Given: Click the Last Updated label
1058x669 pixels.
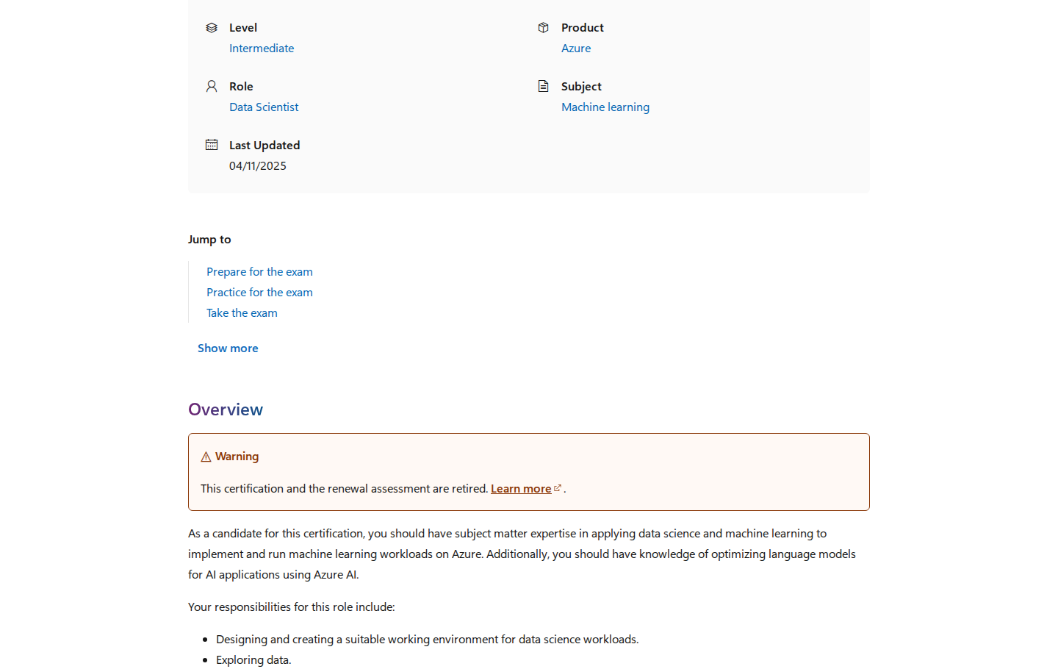Looking at the screenshot, I should [264, 145].
